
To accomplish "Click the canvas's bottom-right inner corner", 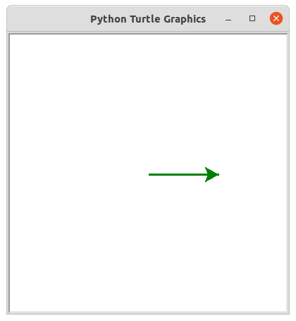I will pos(285,310).
